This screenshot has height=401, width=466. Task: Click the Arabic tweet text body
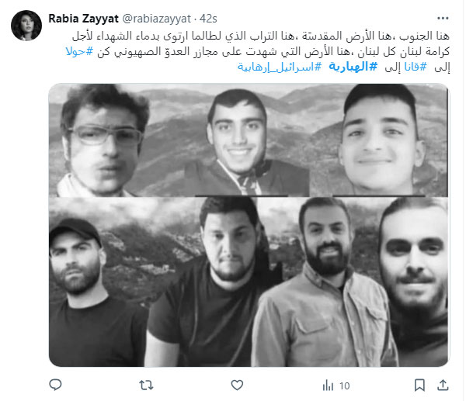click(x=258, y=52)
